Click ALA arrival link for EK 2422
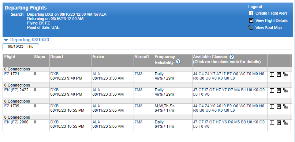 (96, 90)
